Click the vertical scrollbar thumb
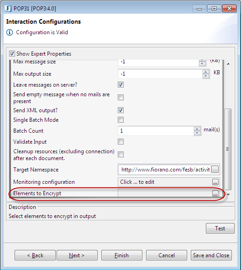The image size is (241, 270). [x=228, y=149]
